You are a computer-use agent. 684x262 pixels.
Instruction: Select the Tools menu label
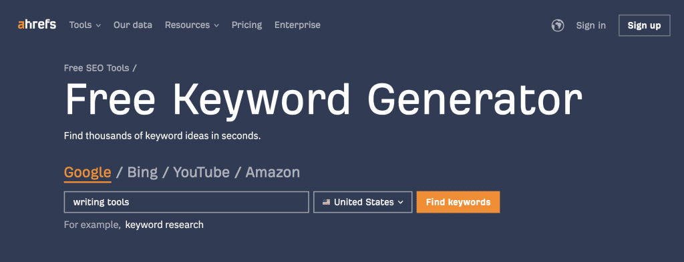coord(80,25)
